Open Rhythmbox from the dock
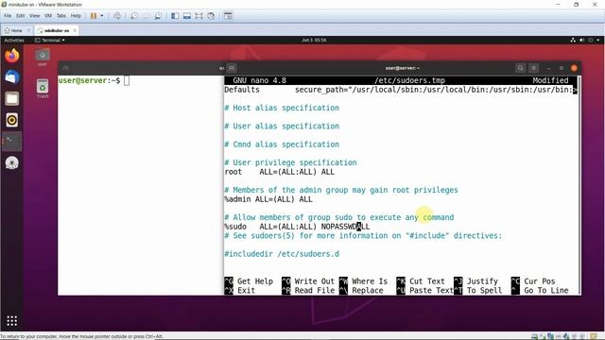 (x=12, y=120)
